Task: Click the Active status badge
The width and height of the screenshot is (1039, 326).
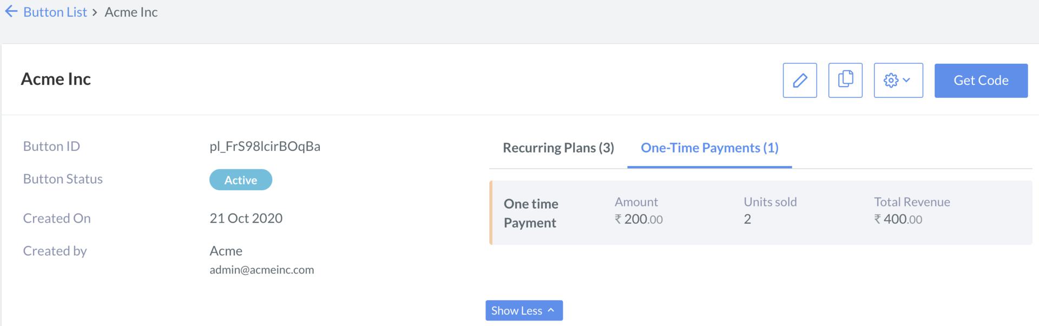Action: coord(240,179)
